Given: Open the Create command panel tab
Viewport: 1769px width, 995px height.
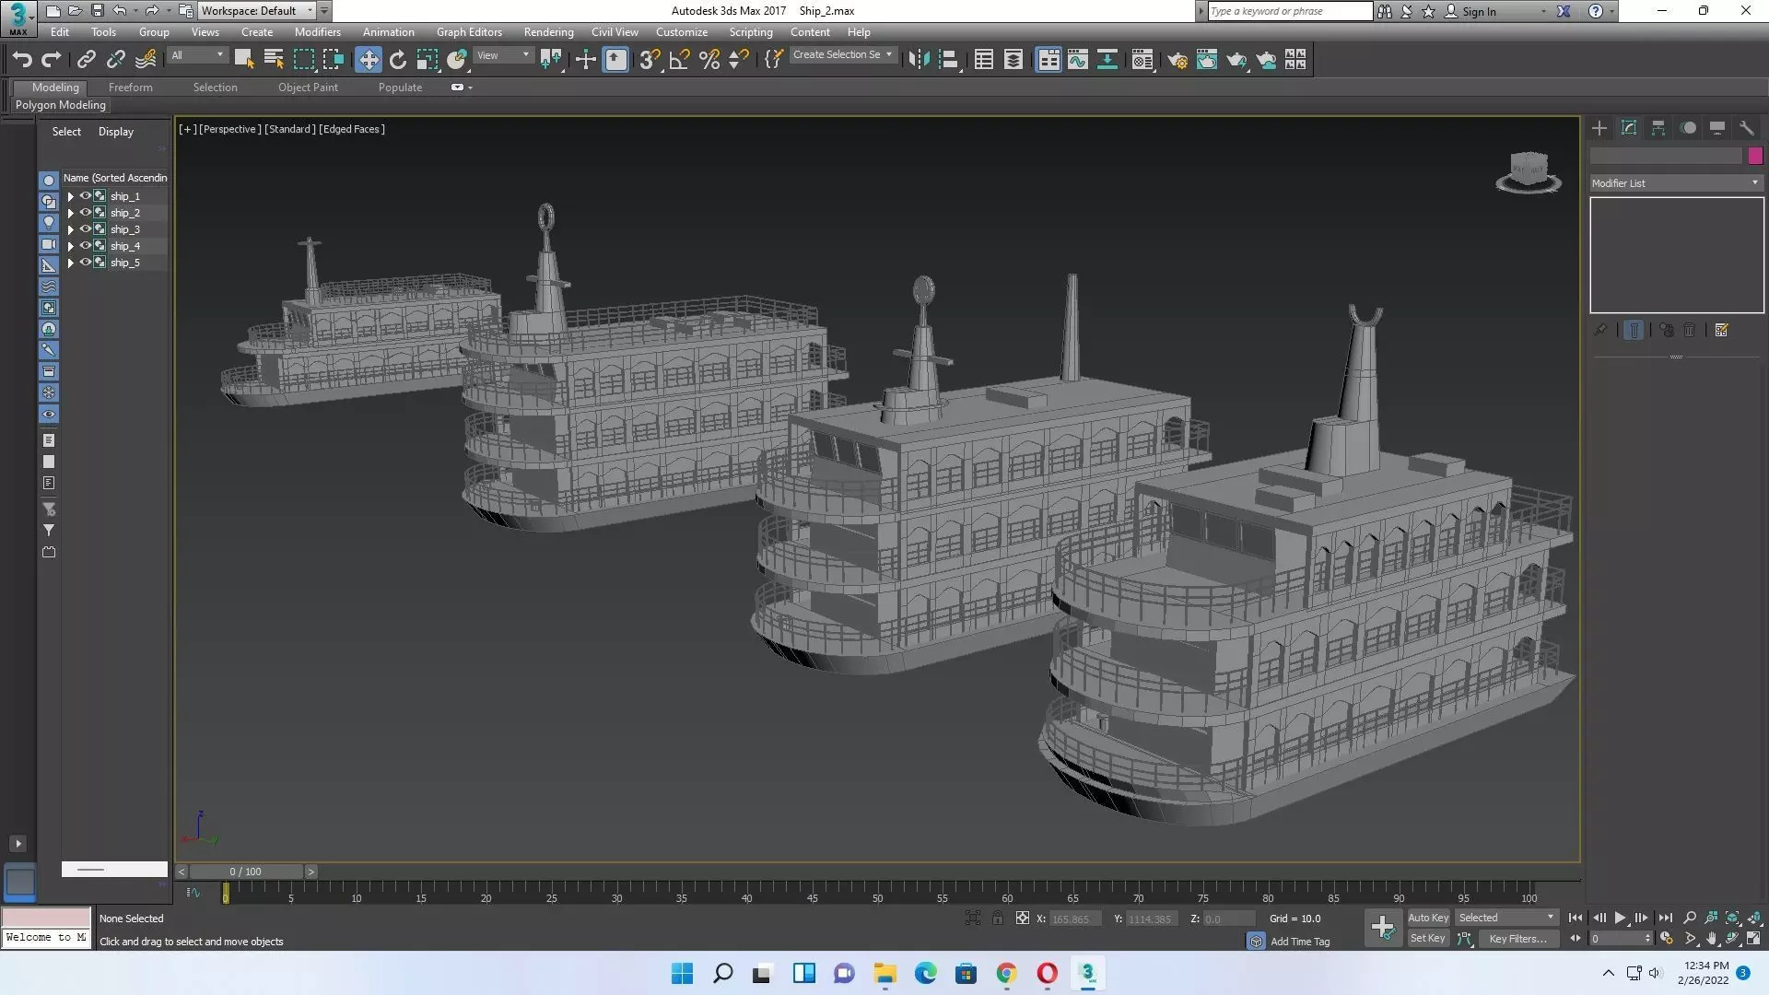Looking at the screenshot, I should [1599, 128].
